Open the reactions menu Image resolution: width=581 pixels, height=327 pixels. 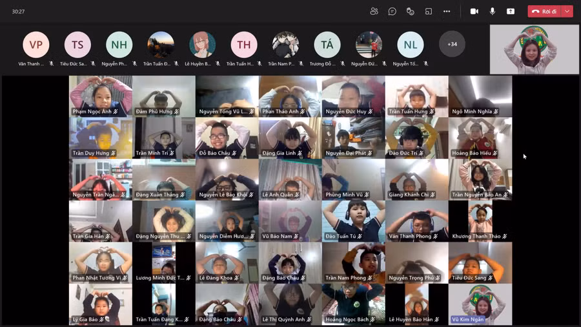coord(410,12)
